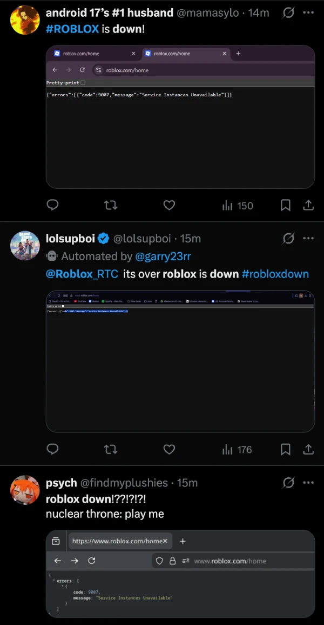Like the mamasylo ROBLOX is down post
The height and width of the screenshot is (625, 324).
(x=169, y=205)
